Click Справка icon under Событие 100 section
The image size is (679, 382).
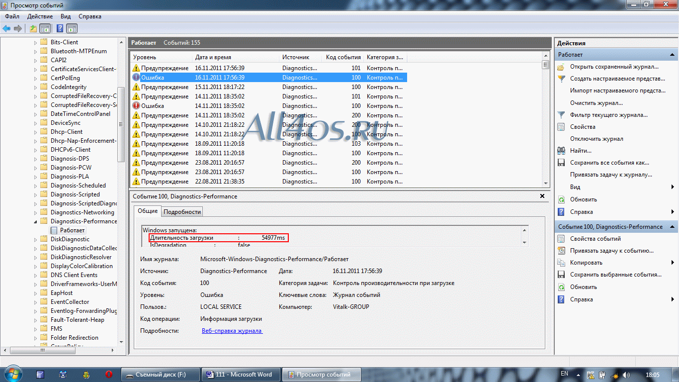[561, 299]
